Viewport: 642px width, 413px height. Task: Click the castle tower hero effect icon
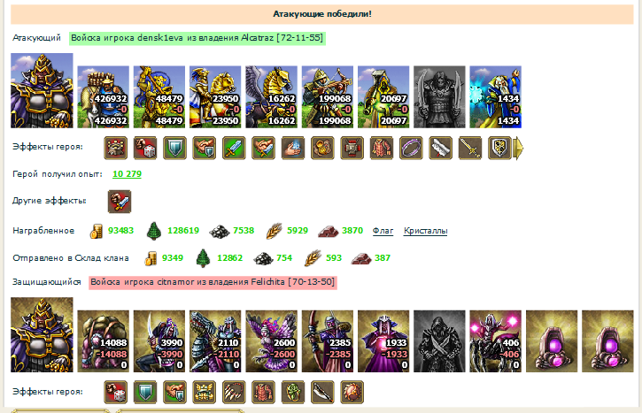(x=115, y=148)
